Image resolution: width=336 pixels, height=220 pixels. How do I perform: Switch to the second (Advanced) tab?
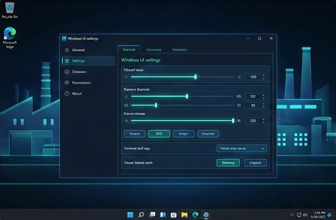(x=154, y=50)
